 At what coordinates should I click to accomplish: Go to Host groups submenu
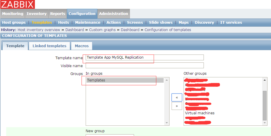pos(14,23)
